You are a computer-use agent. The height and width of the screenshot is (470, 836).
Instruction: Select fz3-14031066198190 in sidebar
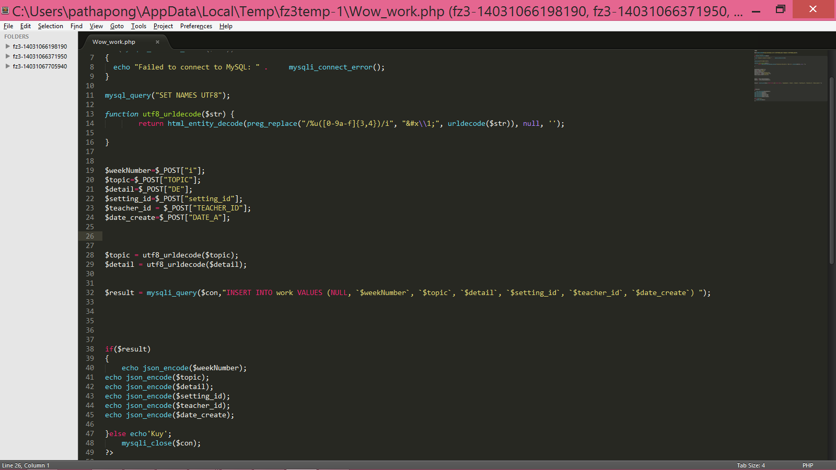click(40, 46)
